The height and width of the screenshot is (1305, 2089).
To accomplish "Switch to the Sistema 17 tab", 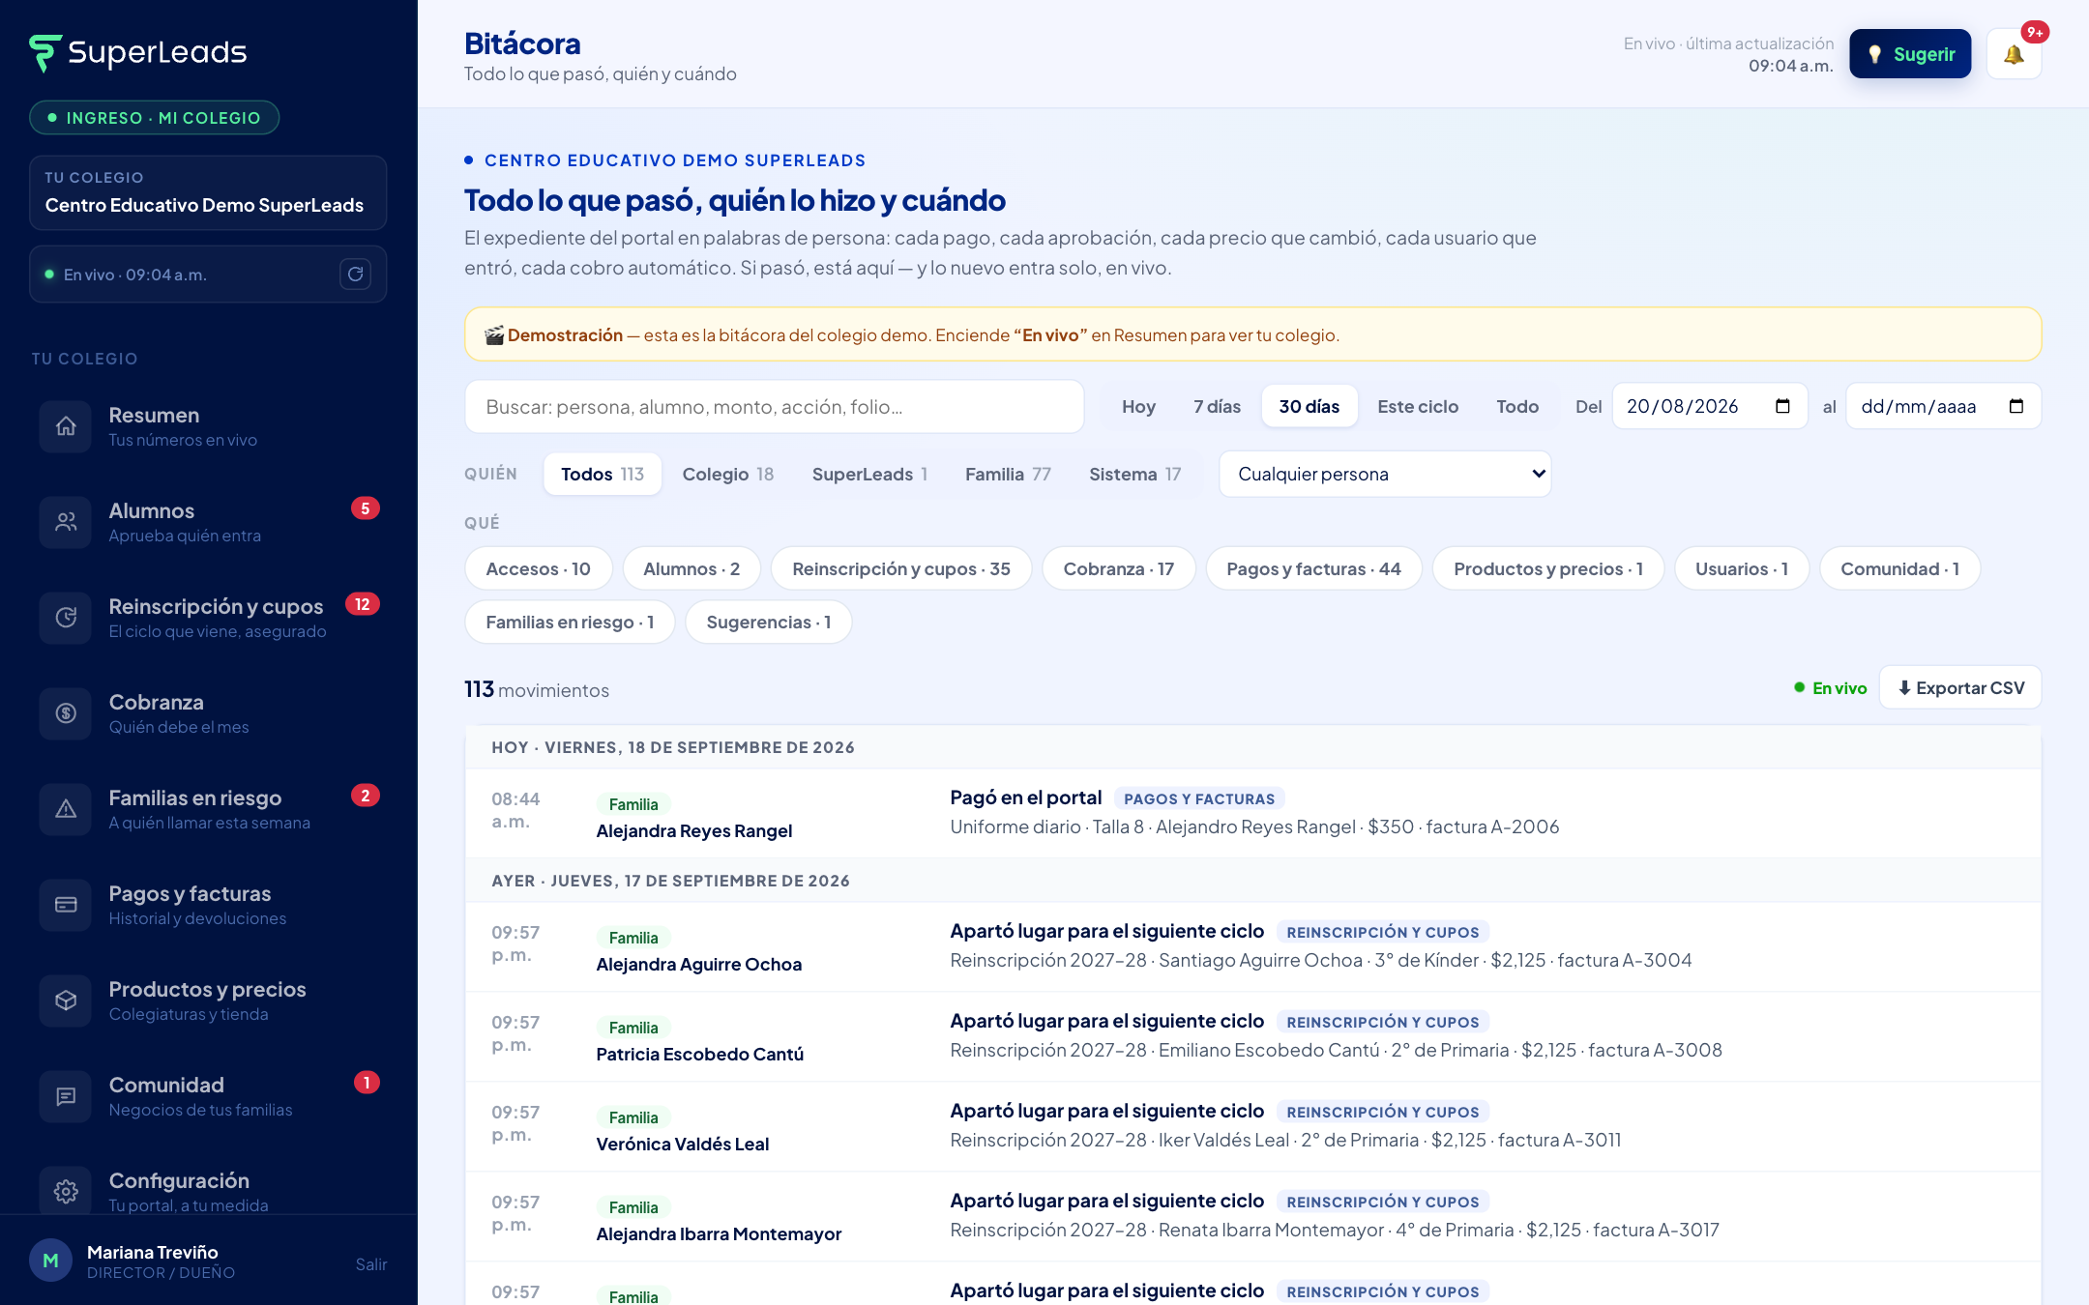I will (x=1134, y=474).
